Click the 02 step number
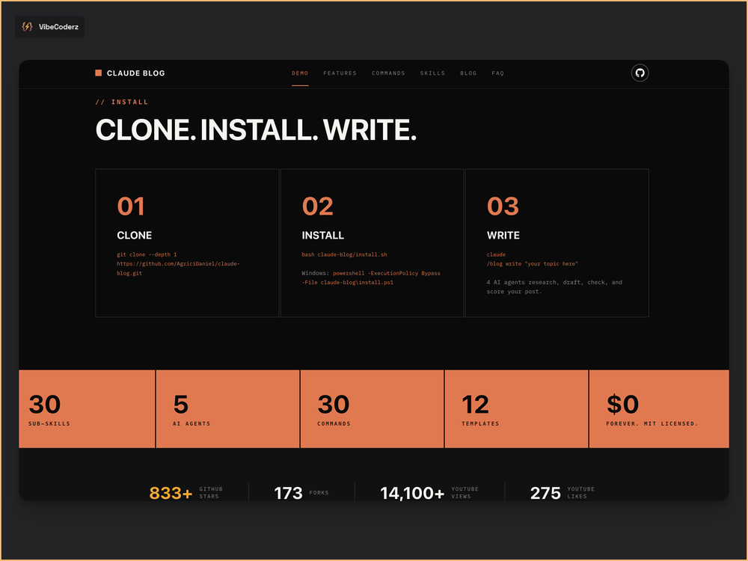The height and width of the screenshot is (561, 748). click(317, 206)
